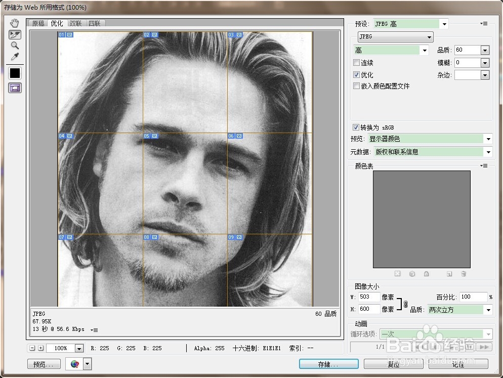Click the 记住 remember button
503x378 pixels.
coord(458,364)
